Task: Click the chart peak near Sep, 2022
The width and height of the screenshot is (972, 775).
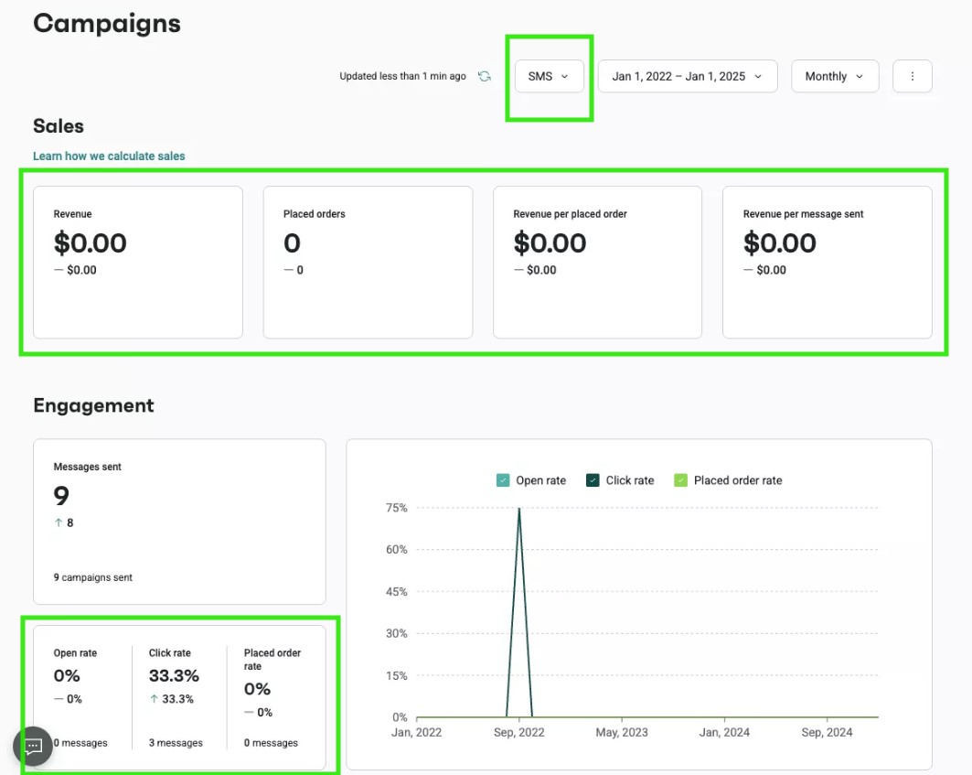Action: [x=518, y=509]
